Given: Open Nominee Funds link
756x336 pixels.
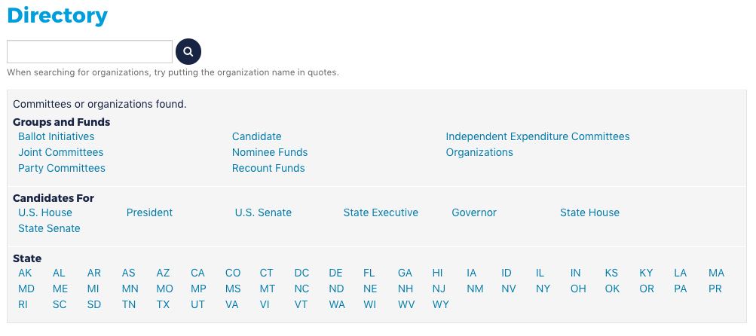Looking at the screenshot, I should (x=270, y=152).
